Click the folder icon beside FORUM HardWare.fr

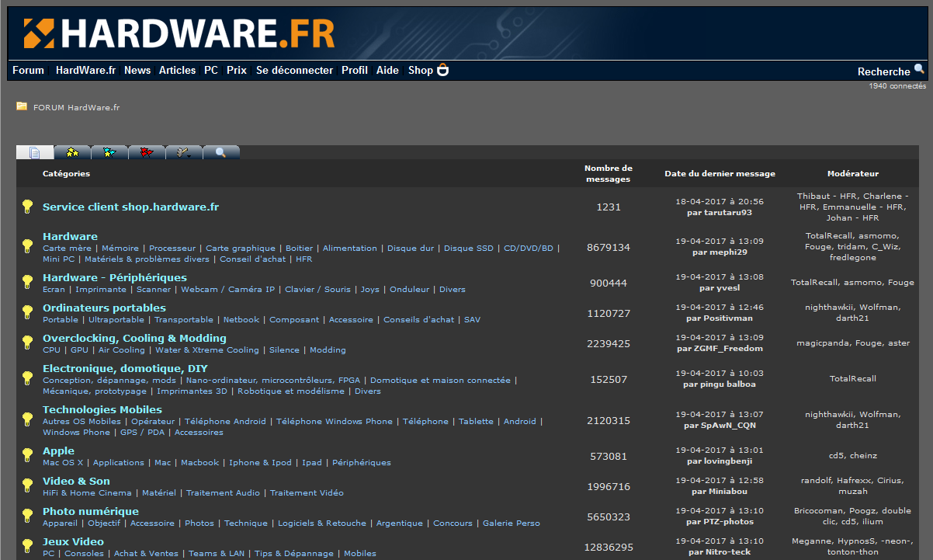(x=22, y=106)
